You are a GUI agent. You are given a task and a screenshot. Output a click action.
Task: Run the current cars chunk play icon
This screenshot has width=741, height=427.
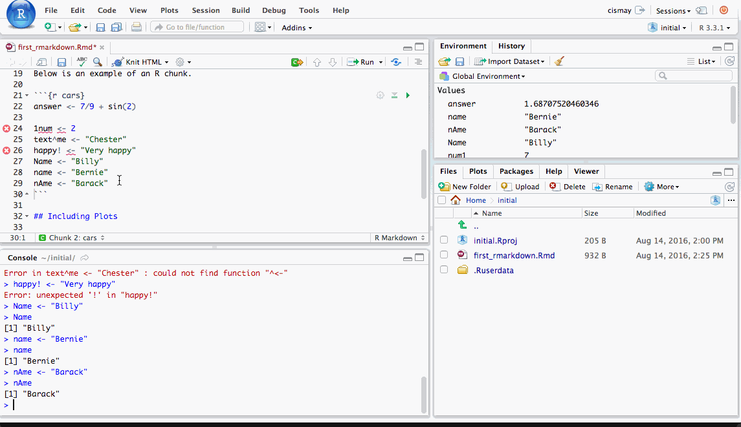pos(408,96)
